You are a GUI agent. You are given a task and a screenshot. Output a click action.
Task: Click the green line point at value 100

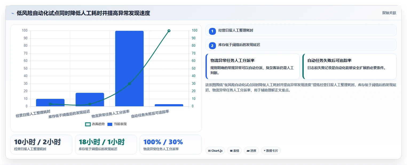169,31
